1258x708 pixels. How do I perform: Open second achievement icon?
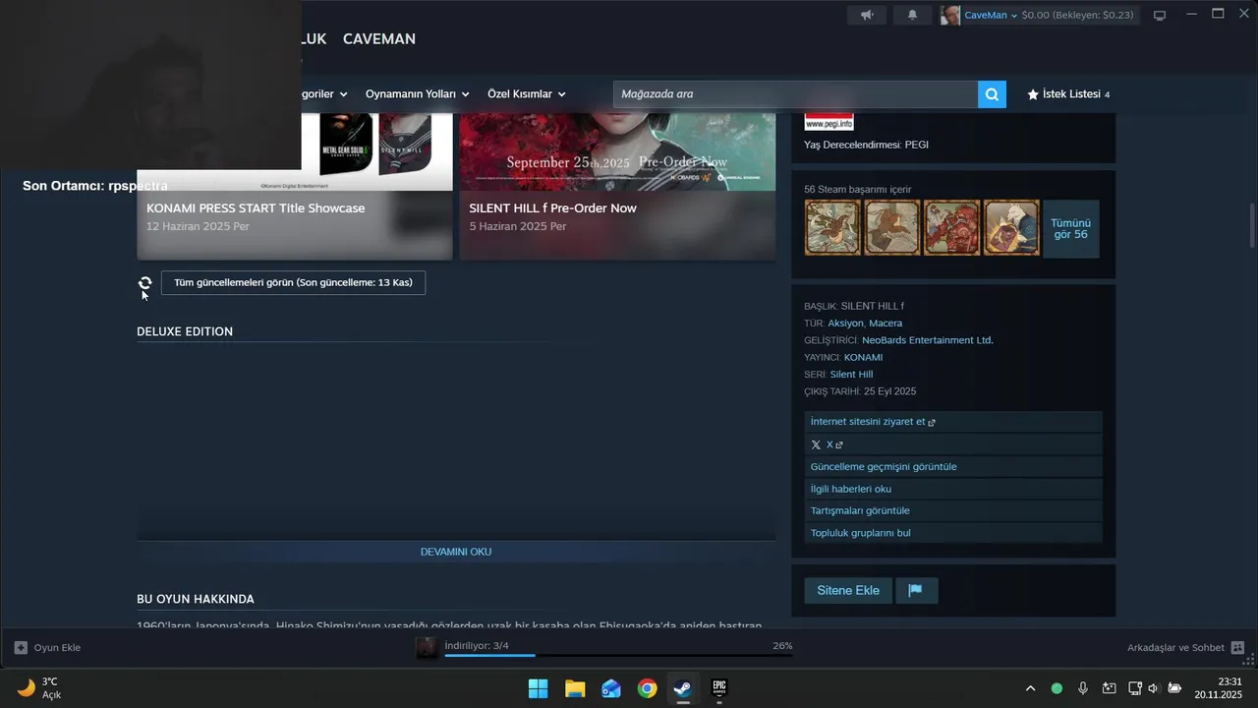click(892, 228)
